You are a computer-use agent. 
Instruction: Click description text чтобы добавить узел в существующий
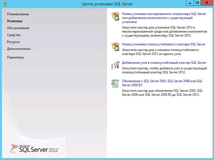pos(164,70)
